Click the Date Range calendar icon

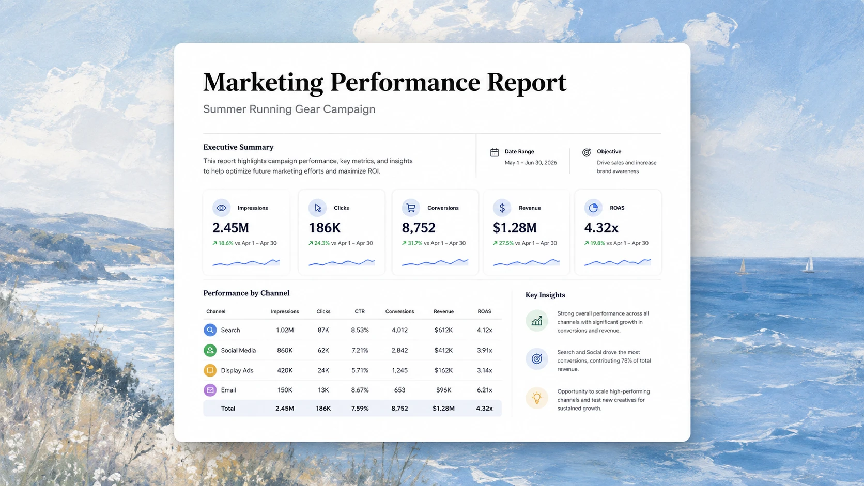coord(495,152)
